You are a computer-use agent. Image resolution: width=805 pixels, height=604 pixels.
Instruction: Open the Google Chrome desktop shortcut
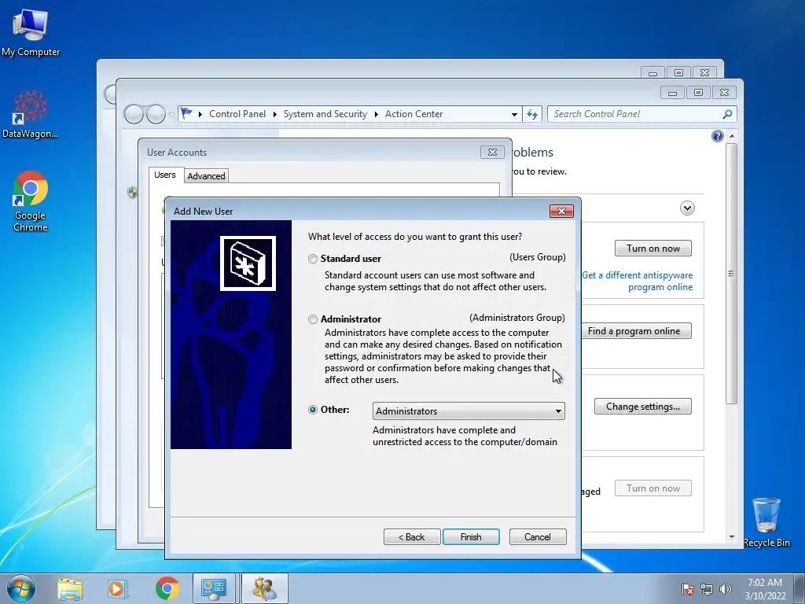point(31,201)
